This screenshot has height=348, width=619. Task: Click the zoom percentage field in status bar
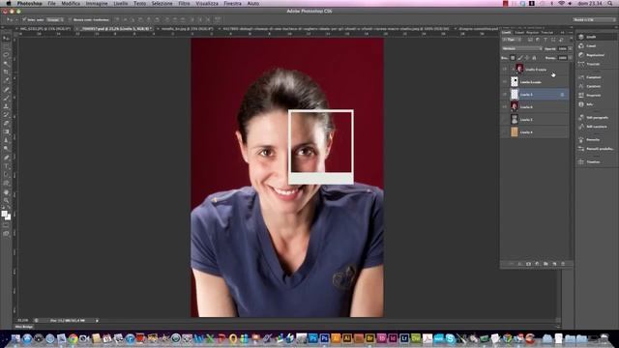(x=23, y=320)
